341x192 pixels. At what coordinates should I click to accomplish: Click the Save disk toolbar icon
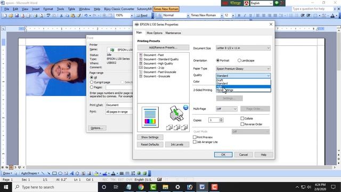tap(17, 15)
